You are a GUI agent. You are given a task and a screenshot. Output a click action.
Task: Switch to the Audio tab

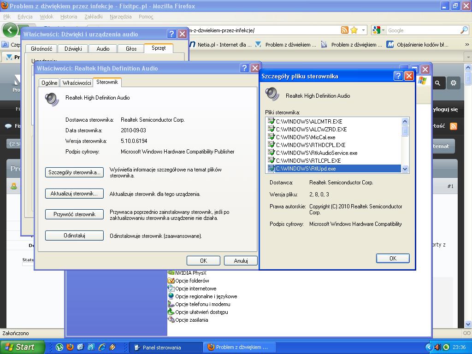point(103,48)
